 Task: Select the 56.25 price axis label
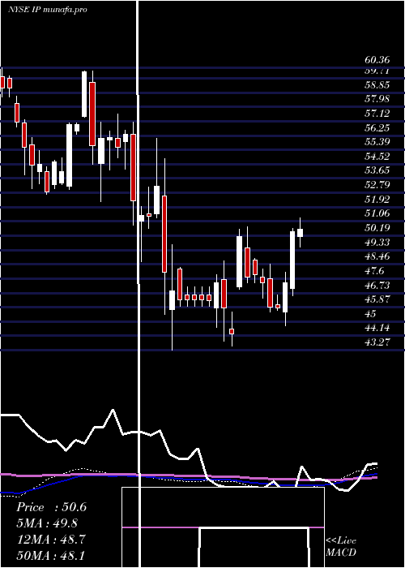377,128
